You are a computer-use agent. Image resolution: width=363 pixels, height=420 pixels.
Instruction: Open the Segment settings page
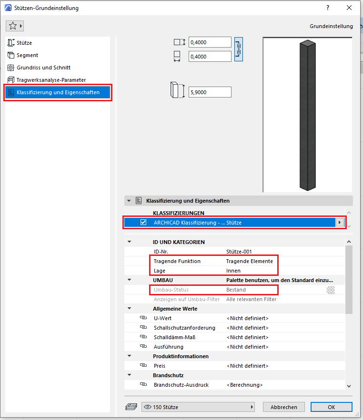[x=27, y=55]
